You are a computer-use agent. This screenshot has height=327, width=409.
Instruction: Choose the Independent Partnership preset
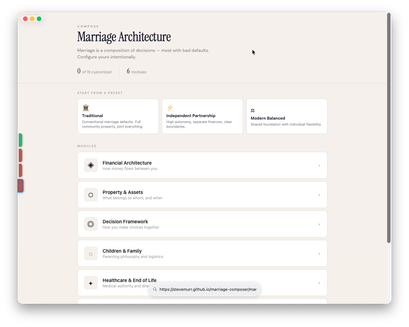point(202,116)
